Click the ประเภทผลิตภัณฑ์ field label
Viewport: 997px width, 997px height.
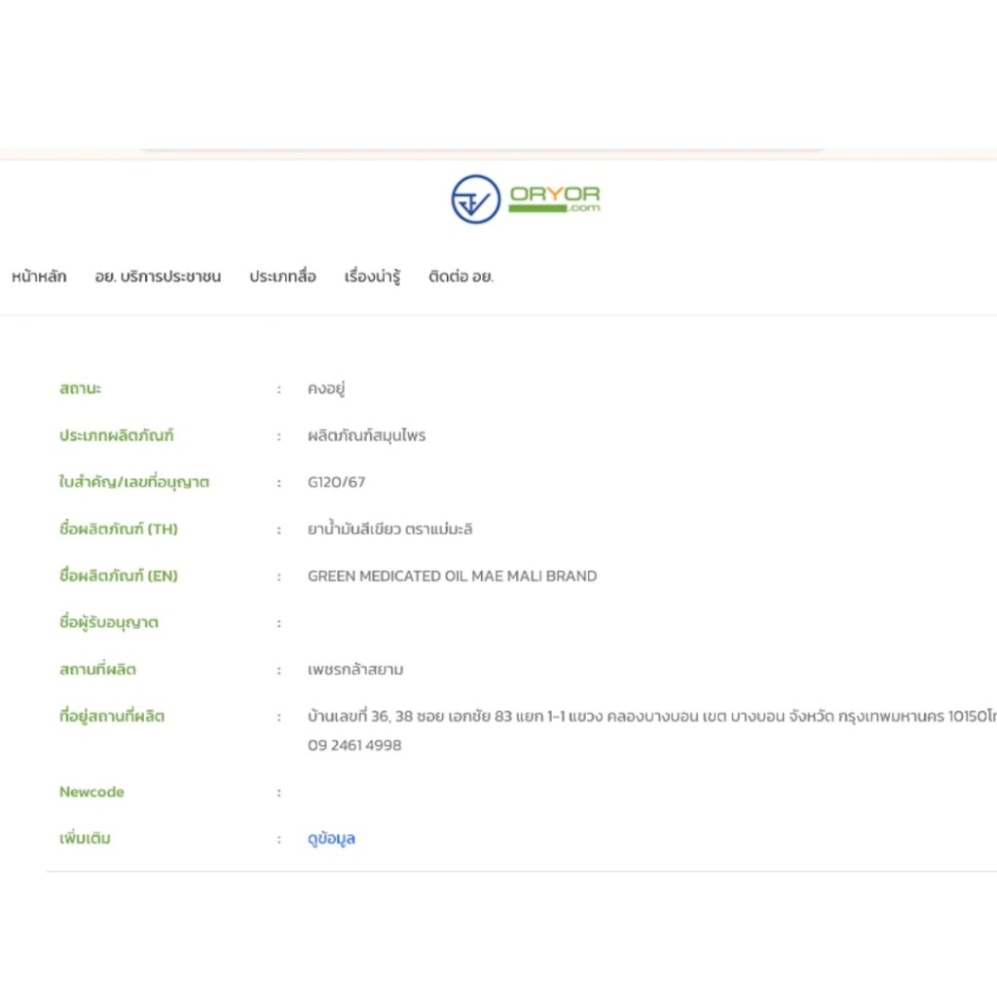(x=117, y=435)
